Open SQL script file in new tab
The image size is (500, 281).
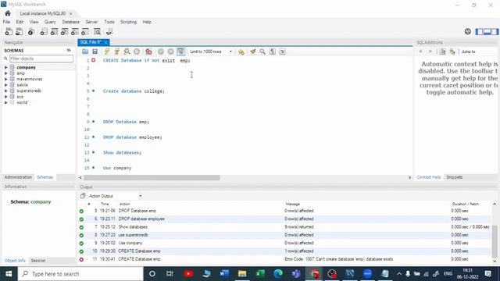(19, 31)
